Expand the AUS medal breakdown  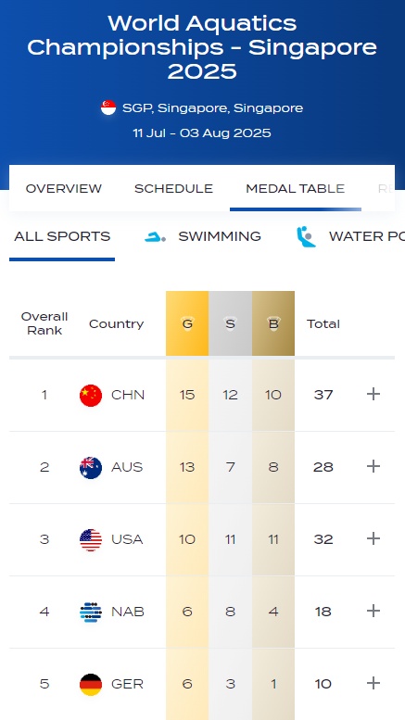(373, 466)
